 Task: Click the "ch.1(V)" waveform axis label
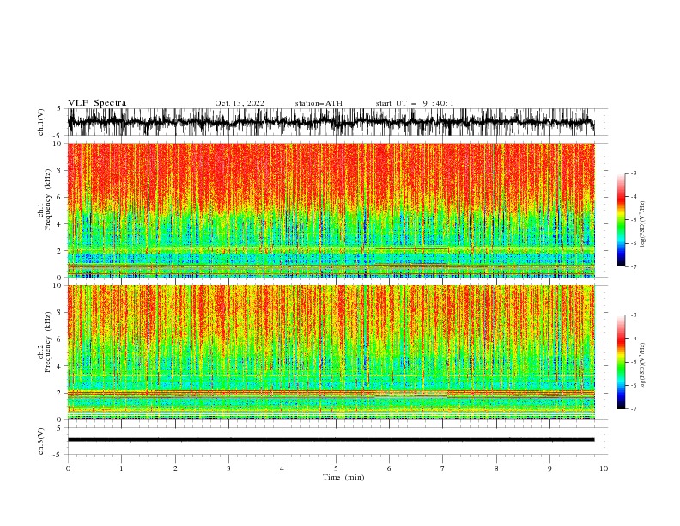pyautogui.click(x=41, y=122)
